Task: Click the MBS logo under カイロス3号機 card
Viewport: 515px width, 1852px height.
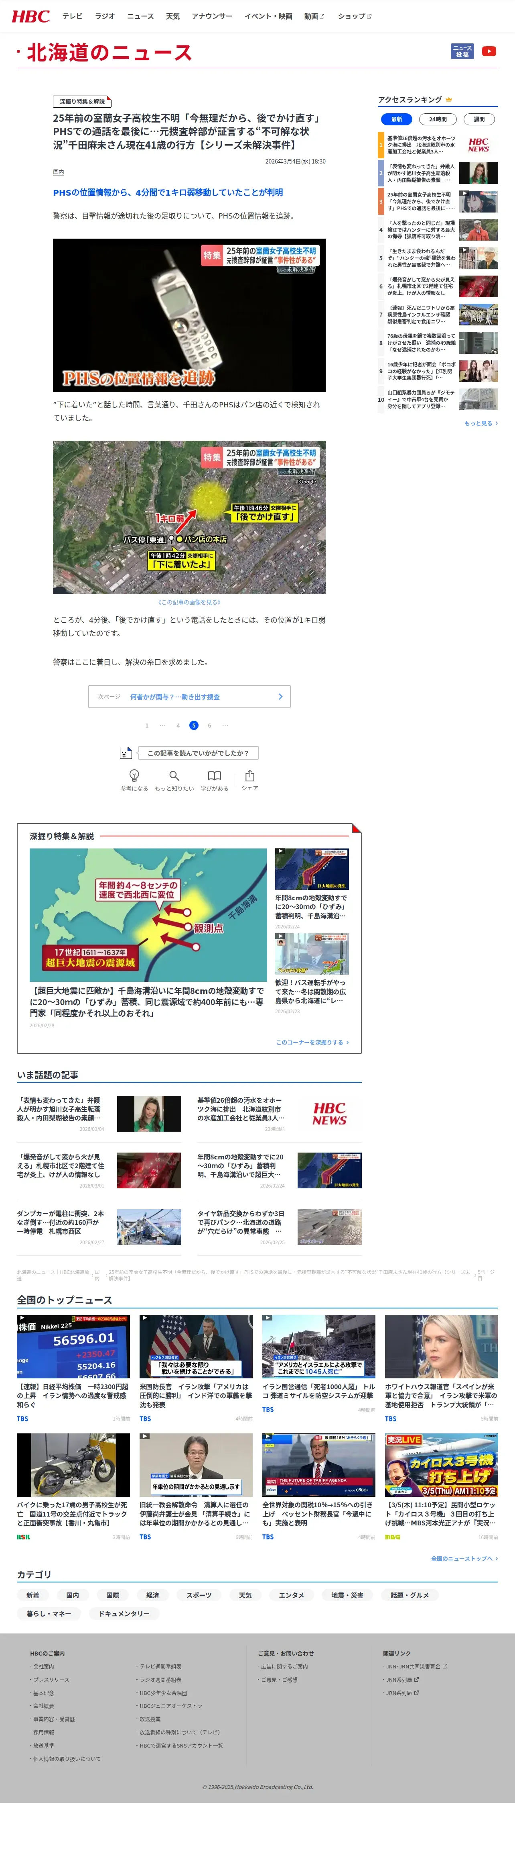Action: [393, 1537]
